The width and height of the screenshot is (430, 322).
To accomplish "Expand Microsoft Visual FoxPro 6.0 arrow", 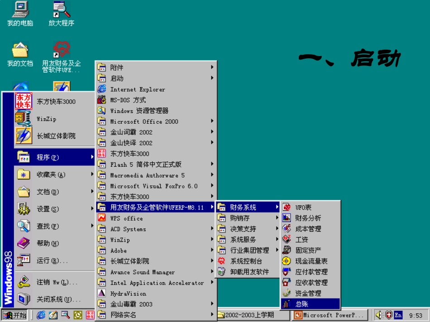I will [212, 186].
